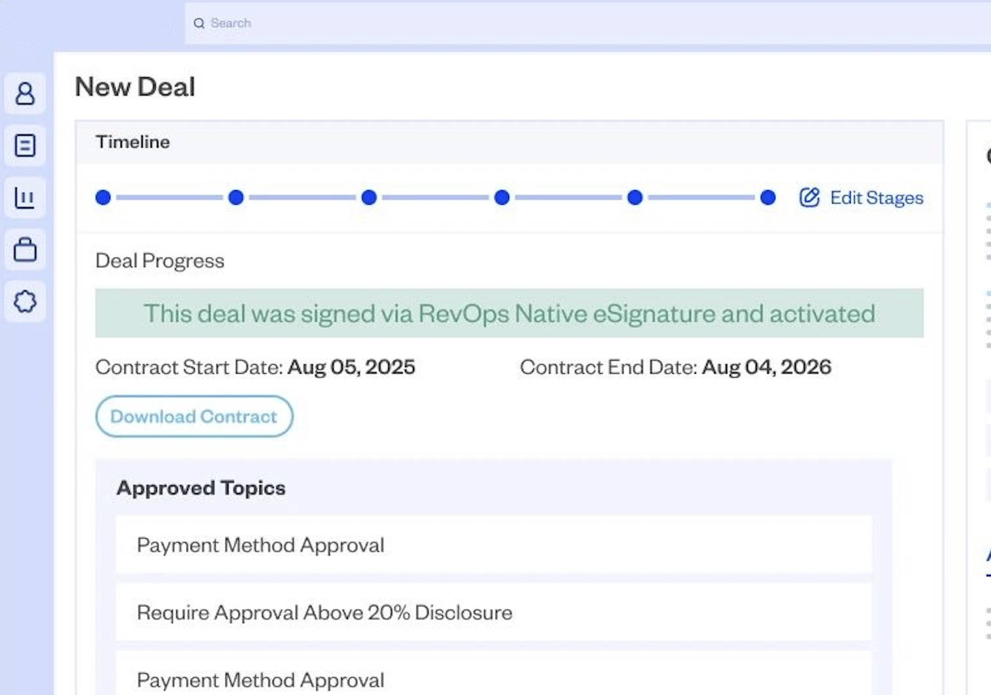Open the Edit Stages link
The height and width of the screenshot is (695, 991).
coord(876,197)
